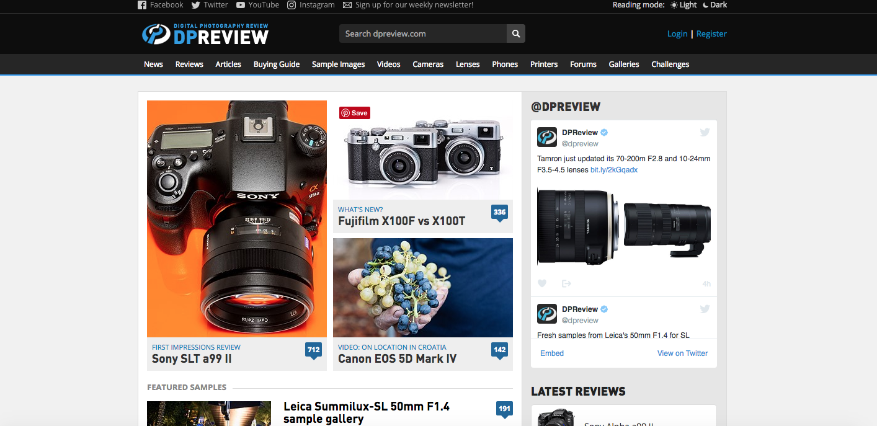This screenshot has height=426, width=877.
Task: Click the Sony Alpha a99 II review thumbnail
Action: click(x=557, y=418)
